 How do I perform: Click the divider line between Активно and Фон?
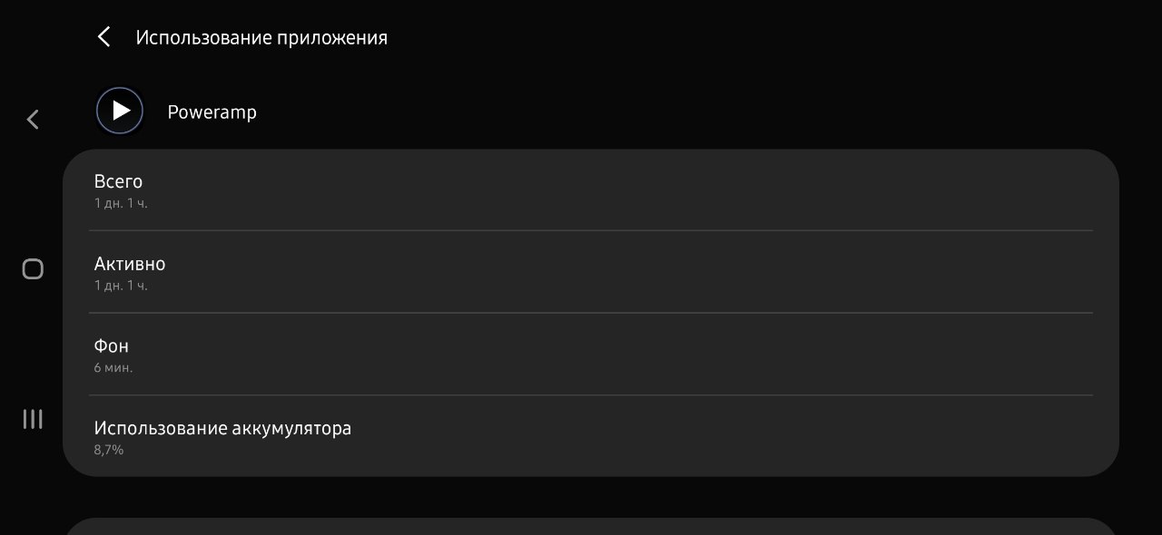590,313
